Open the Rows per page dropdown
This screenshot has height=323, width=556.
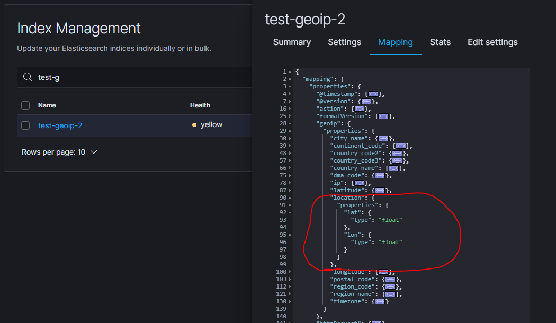(x=59, y=152)
